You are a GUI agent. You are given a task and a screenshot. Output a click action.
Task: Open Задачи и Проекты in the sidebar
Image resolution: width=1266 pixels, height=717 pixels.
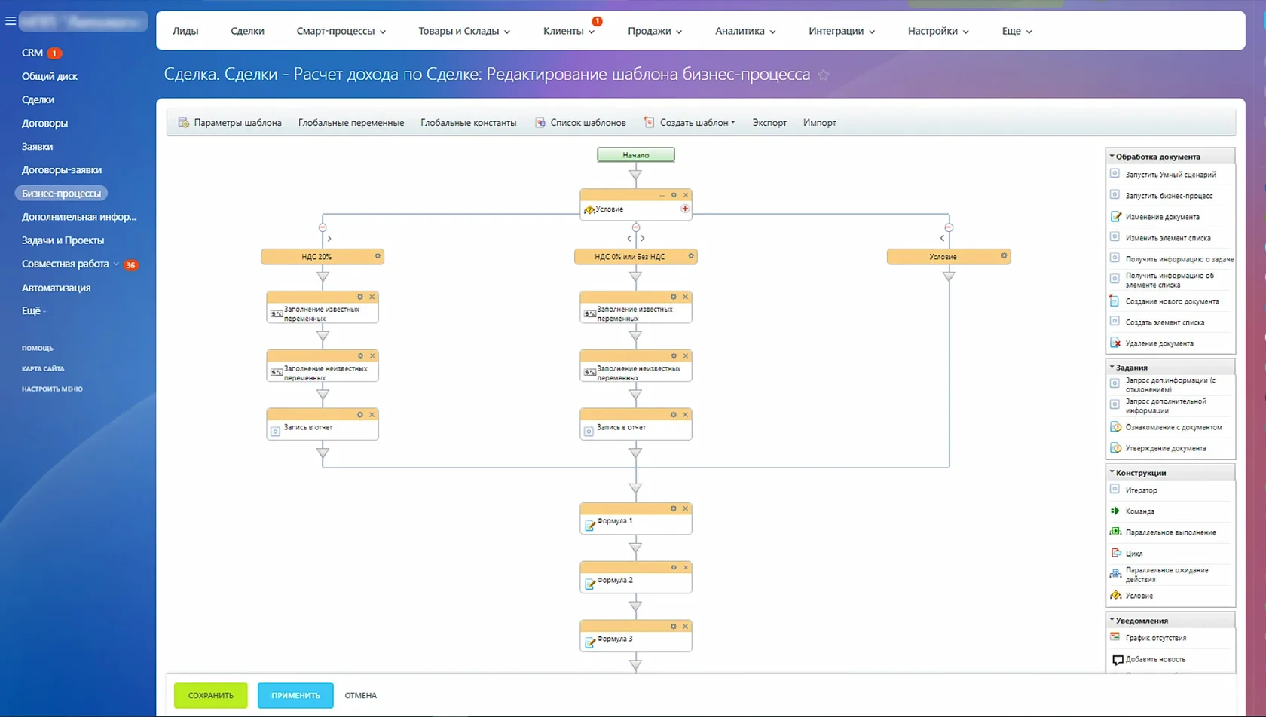point(63,240)
